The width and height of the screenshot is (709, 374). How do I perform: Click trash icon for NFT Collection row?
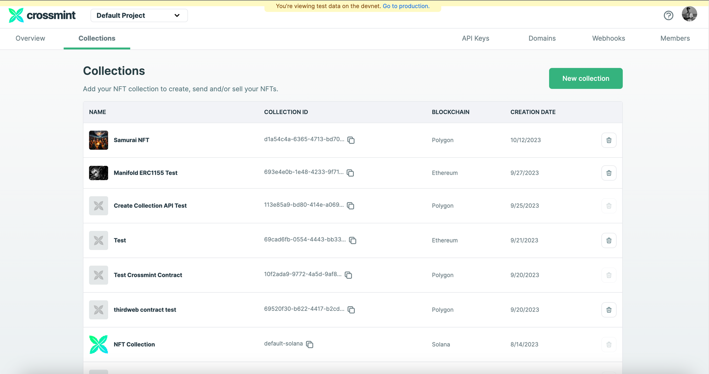point(609,345)
